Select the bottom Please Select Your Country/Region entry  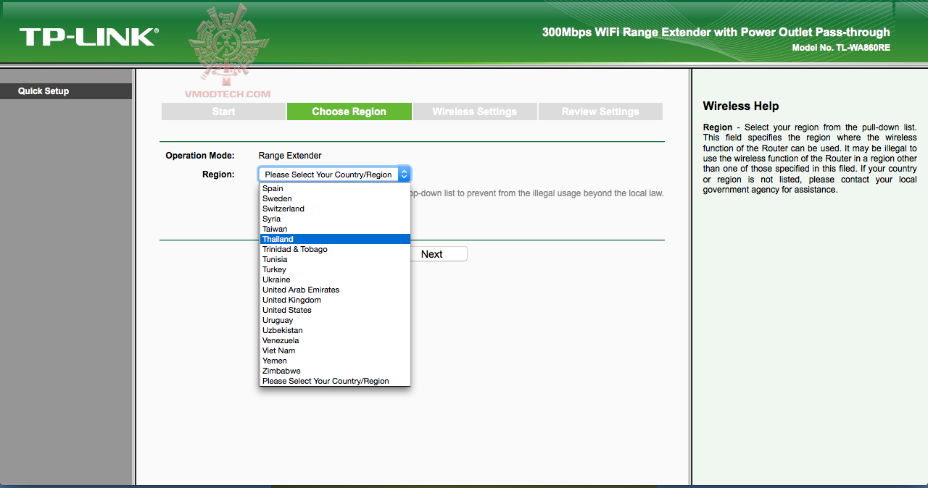pyautogui.click(x=335, y=381)
